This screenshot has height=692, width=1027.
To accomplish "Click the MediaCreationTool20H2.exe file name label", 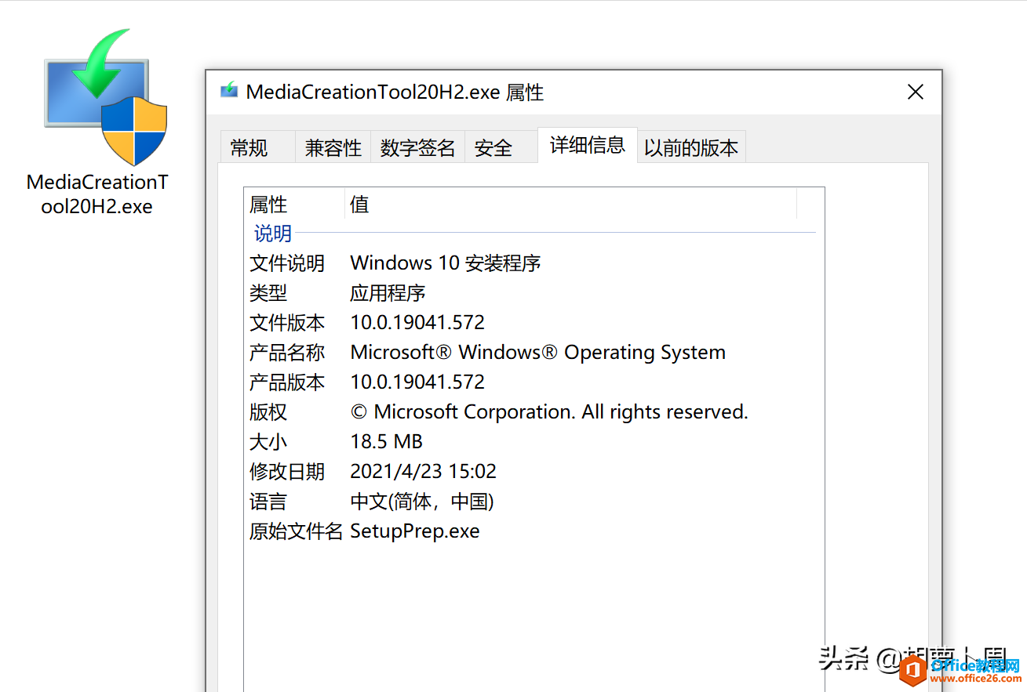I will tap(97, 194).
